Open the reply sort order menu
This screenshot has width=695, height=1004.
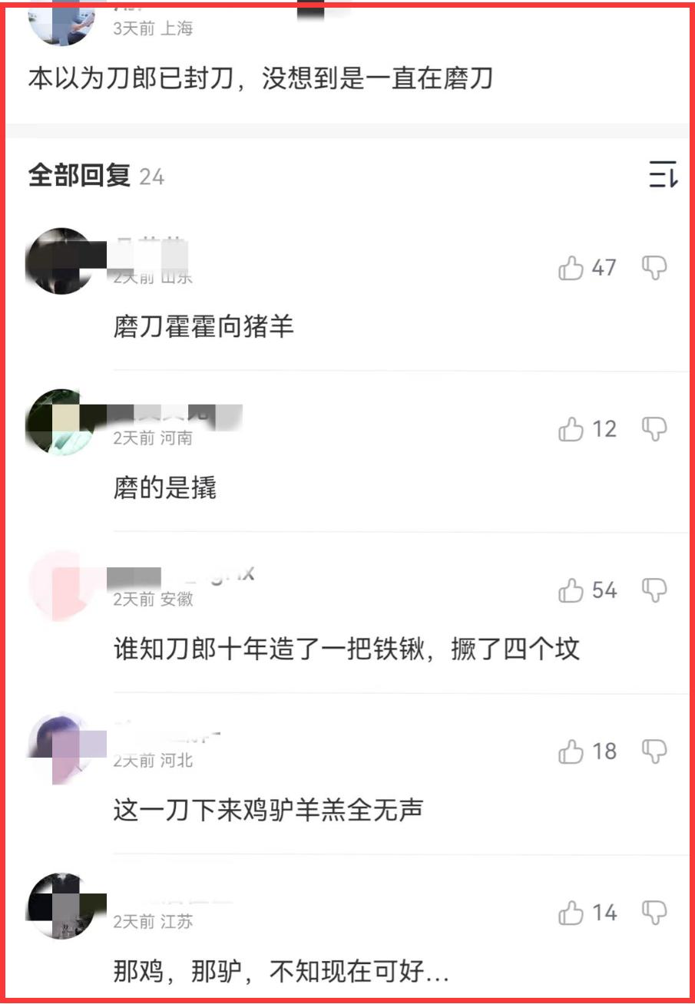[663, 175]
